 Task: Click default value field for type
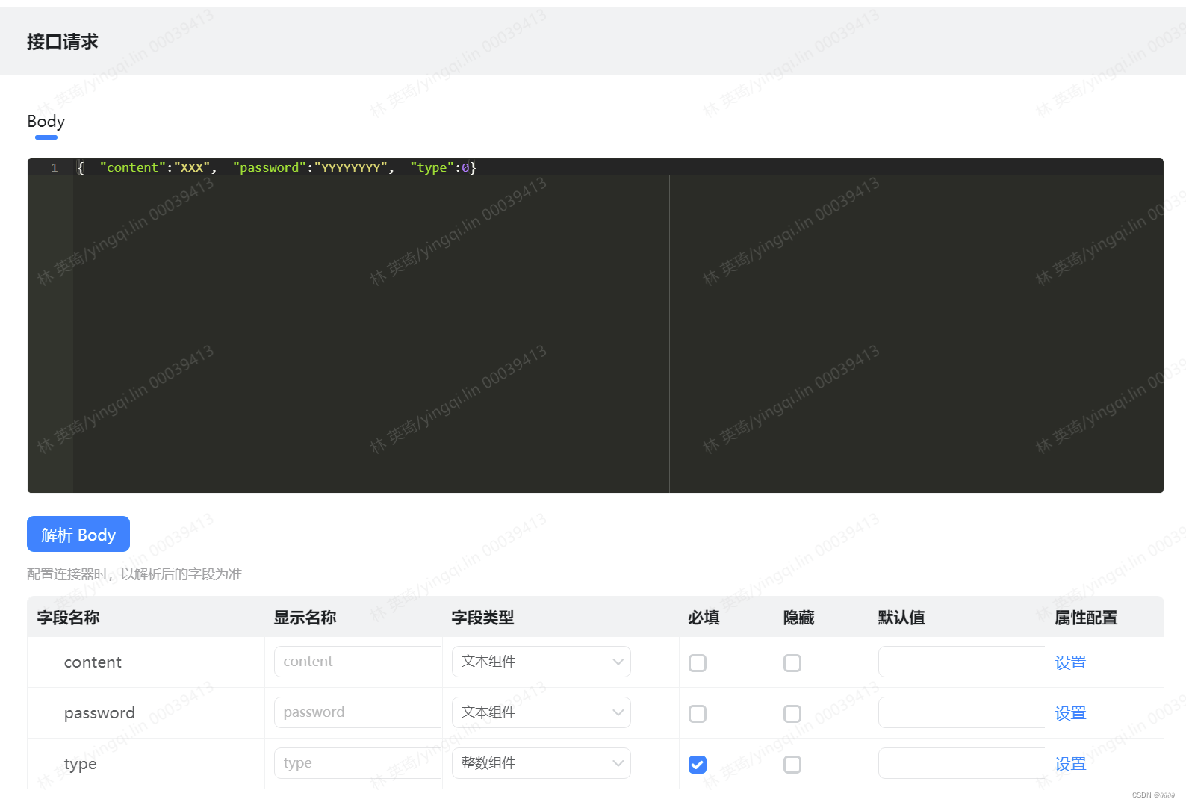click(x=962, y=763)
